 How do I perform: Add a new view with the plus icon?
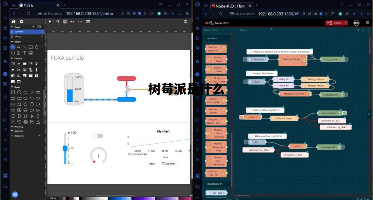pyautogui.click(x=33, y=27)
